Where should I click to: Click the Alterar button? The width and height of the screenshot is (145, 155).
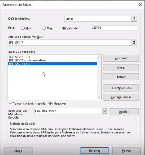121,67
